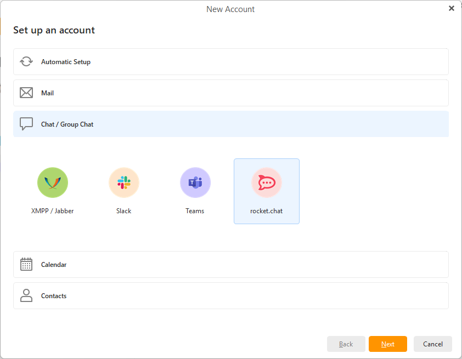Click the "Teams" text label
The image size is (462, 359).
[x=195, y=211]
